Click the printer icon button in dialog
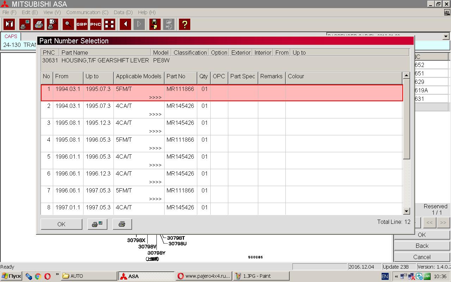 point(122,224)
